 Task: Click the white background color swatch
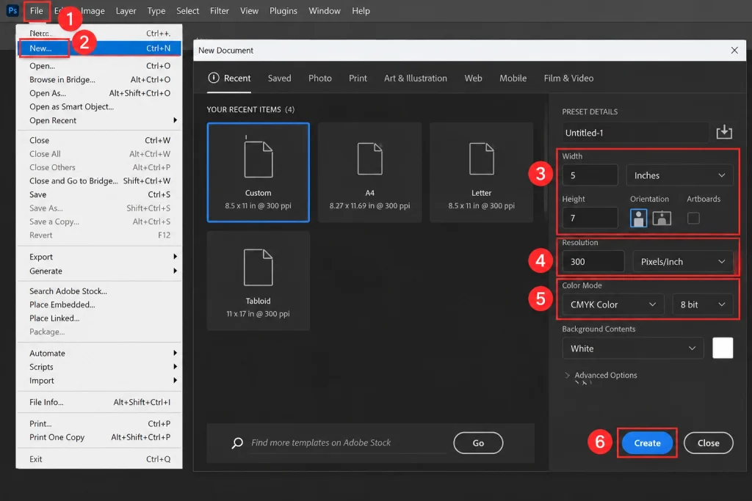(x=723, y=348)
